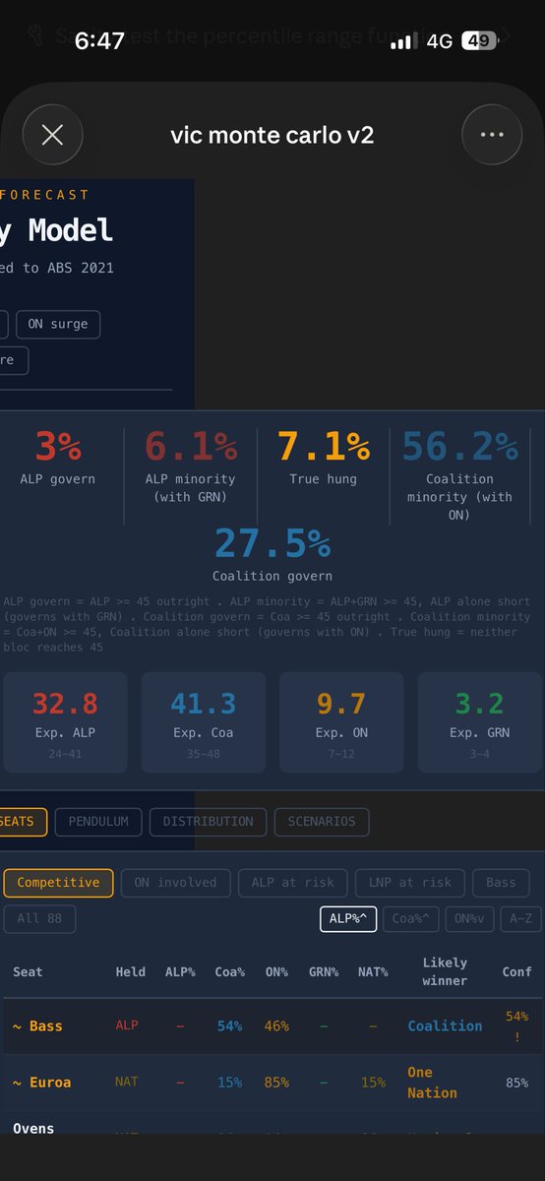The image size is (545, 1181).
Task: Tap the battery indicator in status bar
Action: pos(479,40)
